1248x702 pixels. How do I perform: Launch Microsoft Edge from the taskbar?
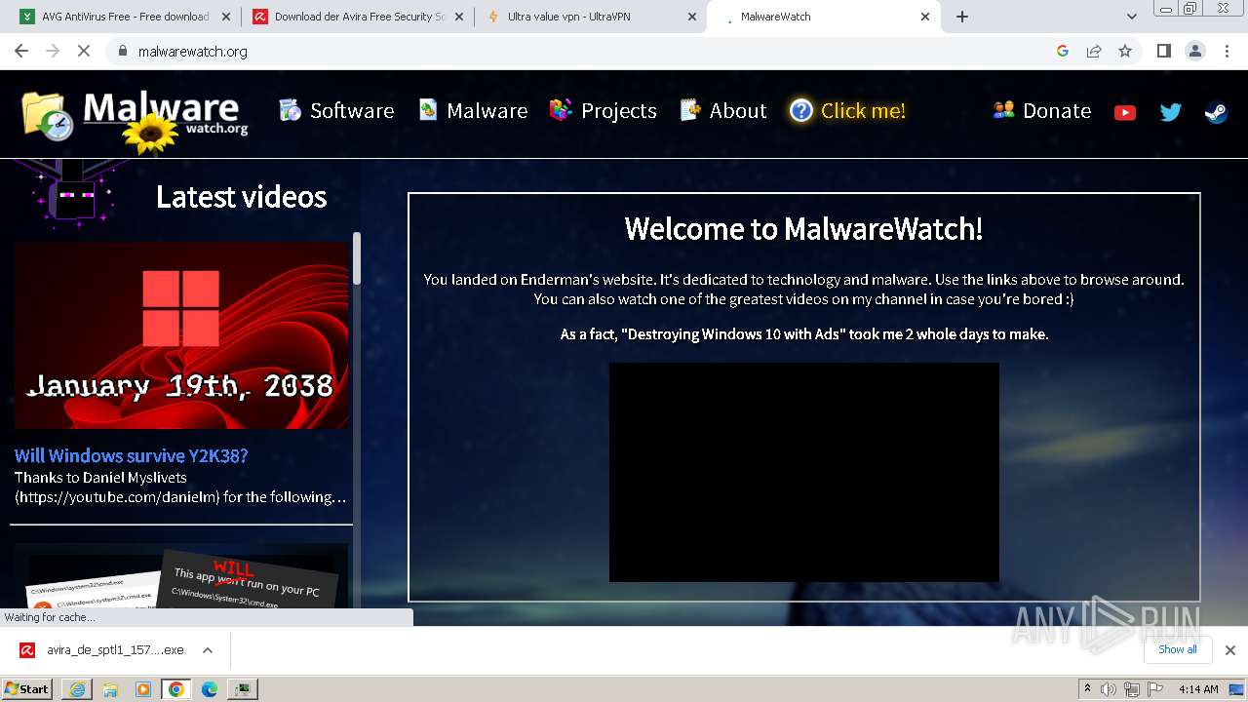point(210,689)
